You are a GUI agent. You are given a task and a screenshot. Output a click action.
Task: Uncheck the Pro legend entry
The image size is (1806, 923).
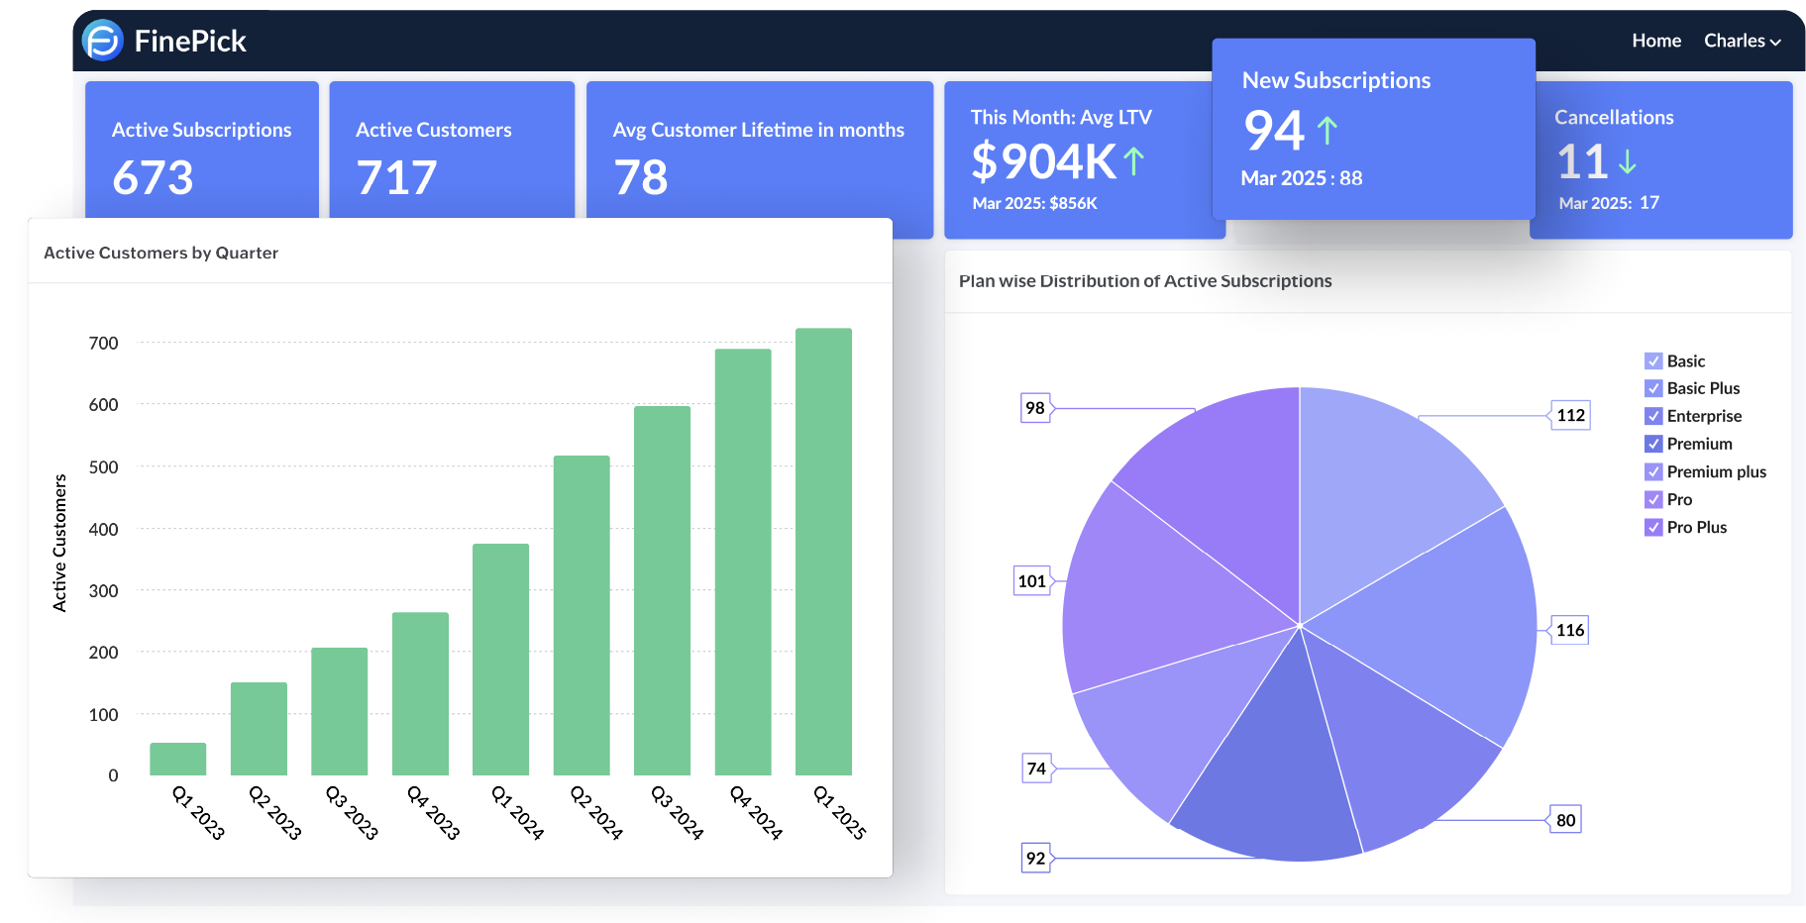click(x=1652, y=499)
